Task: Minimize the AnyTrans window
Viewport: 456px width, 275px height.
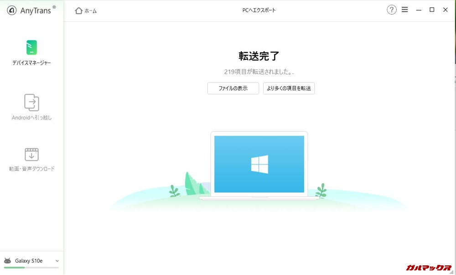Action: 418,9
